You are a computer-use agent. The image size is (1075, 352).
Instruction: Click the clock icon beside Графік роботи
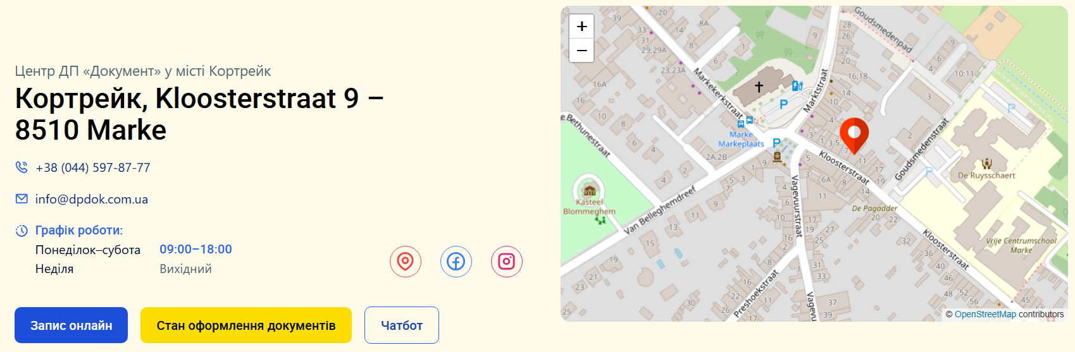pos(22,231)
